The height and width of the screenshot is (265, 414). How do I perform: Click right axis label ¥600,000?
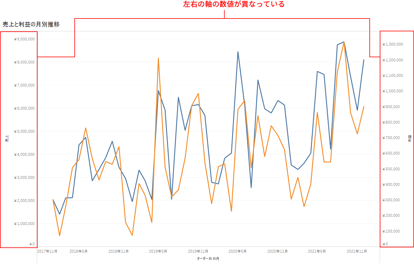(391, 153)
